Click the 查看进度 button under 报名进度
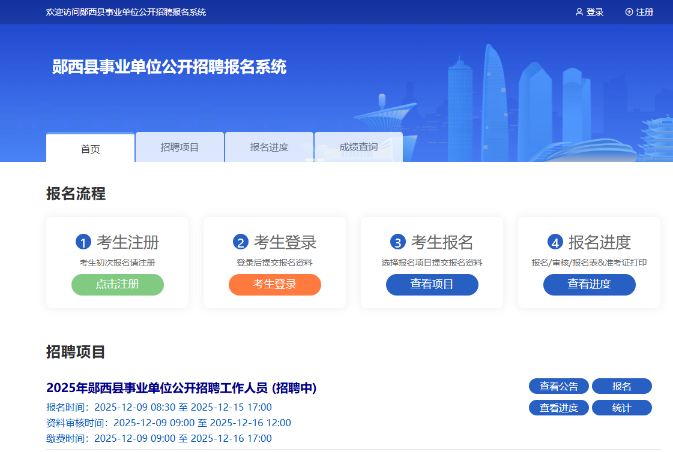Screen dimensions: 673x452 (x=589, y=284)
